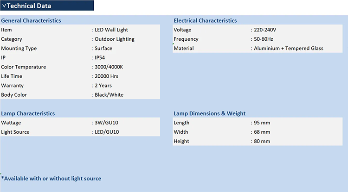Select the 'LED/GU10' value
The width and height of the screenshot is (348, 192).
tap(107, 132)
